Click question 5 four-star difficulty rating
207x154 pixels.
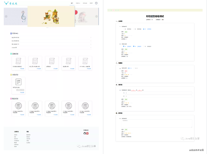pyautogui.click(x=128, y=133)
